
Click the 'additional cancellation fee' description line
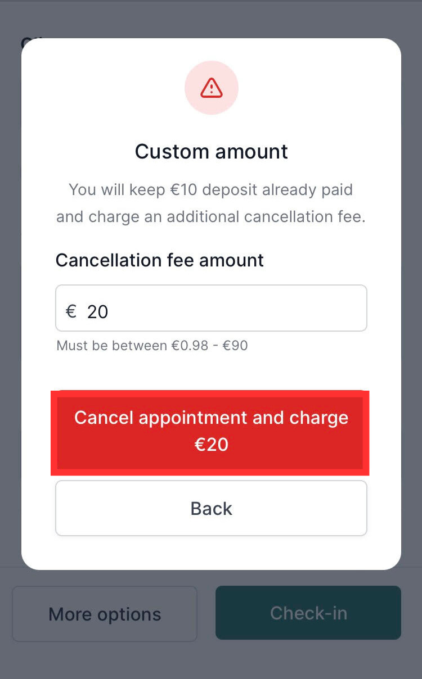[211, 217]
